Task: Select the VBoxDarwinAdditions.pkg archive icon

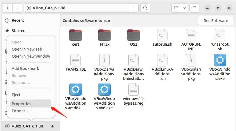Action: 104,60
